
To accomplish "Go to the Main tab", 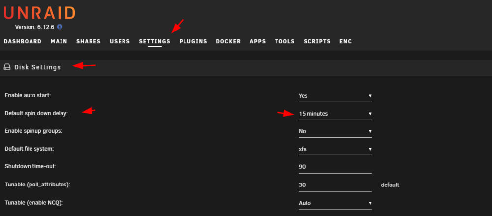I will point(59,41).
